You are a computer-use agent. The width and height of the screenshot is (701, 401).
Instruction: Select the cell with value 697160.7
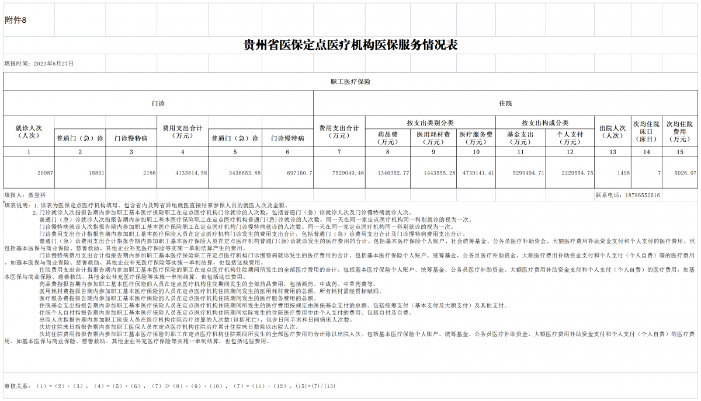(287, 173)
